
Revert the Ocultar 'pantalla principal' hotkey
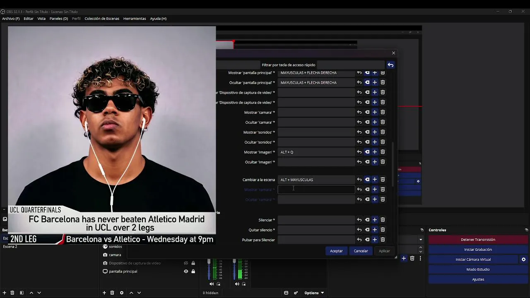tap(359, 82)
